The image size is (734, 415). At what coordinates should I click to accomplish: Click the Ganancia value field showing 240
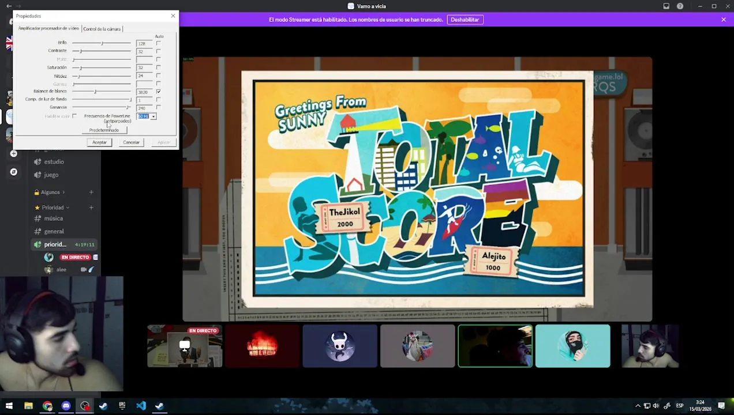coord(144,107)
